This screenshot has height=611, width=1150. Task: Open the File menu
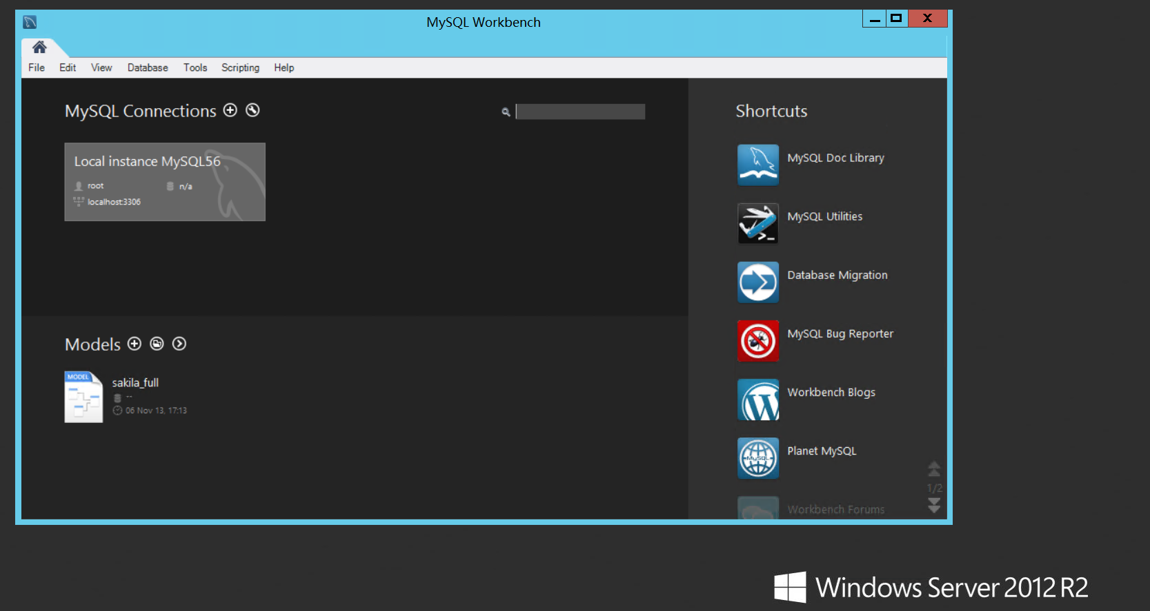pyautogui.click(x=37, y=68)
